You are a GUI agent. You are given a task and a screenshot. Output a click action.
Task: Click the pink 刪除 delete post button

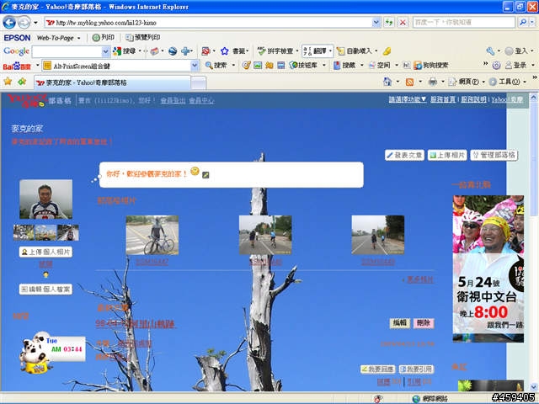point(424,323)
